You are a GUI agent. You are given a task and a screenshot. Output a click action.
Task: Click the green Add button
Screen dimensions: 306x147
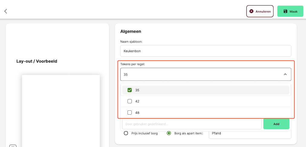[x=276, y=124]
